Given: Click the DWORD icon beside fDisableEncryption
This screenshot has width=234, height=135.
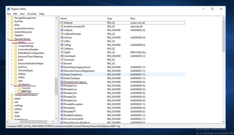Looking at the screenshot, I should (x=62, y=104).
